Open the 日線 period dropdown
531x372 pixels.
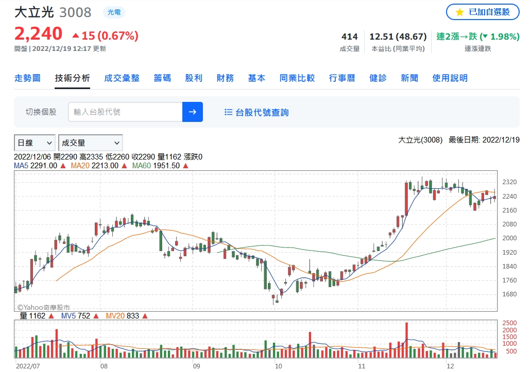pyautogui.click(x=35, y=143)
